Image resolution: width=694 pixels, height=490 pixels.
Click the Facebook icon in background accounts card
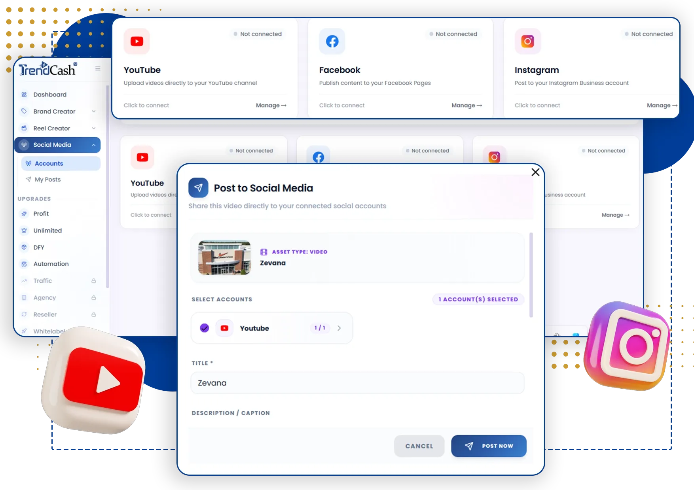point(319,156)
